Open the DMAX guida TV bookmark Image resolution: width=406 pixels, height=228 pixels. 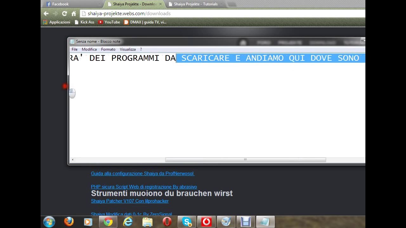tap(145, 22)
